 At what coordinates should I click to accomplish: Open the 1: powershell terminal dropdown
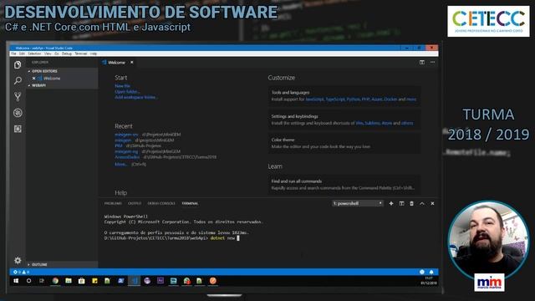coord(358,203)
